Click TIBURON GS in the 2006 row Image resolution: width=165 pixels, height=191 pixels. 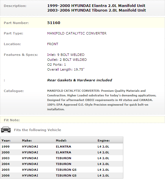pyautogui.click(x=66, y=176)
